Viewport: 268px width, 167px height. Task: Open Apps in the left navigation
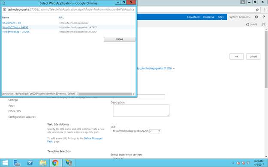[12, 105]
